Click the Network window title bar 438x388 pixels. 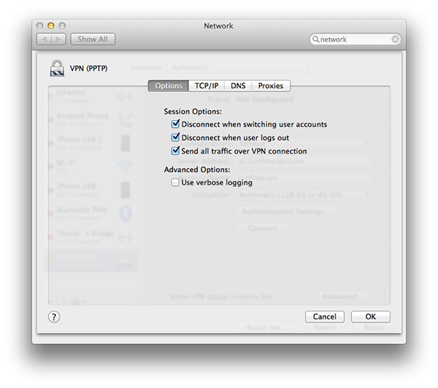218,26
